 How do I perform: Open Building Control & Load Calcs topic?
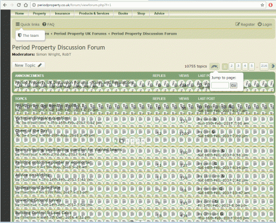(43, 213)
